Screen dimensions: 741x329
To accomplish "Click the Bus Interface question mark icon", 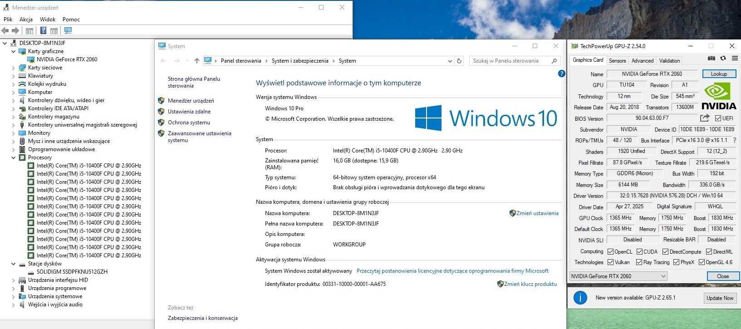I will [x=735, y=140].
